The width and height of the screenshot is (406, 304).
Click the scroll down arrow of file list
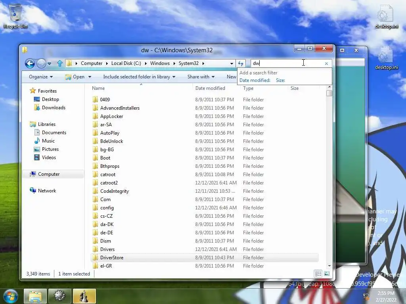[x=329, y=266]
